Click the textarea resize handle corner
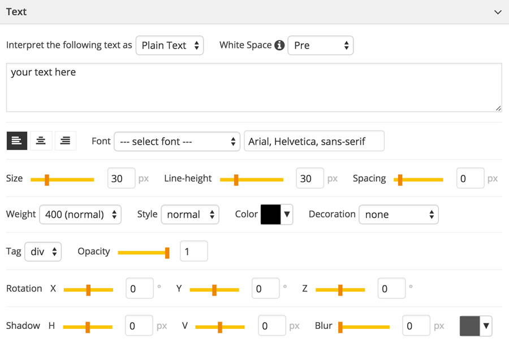This screenshot has width=509, height=343. click(498, 108)
